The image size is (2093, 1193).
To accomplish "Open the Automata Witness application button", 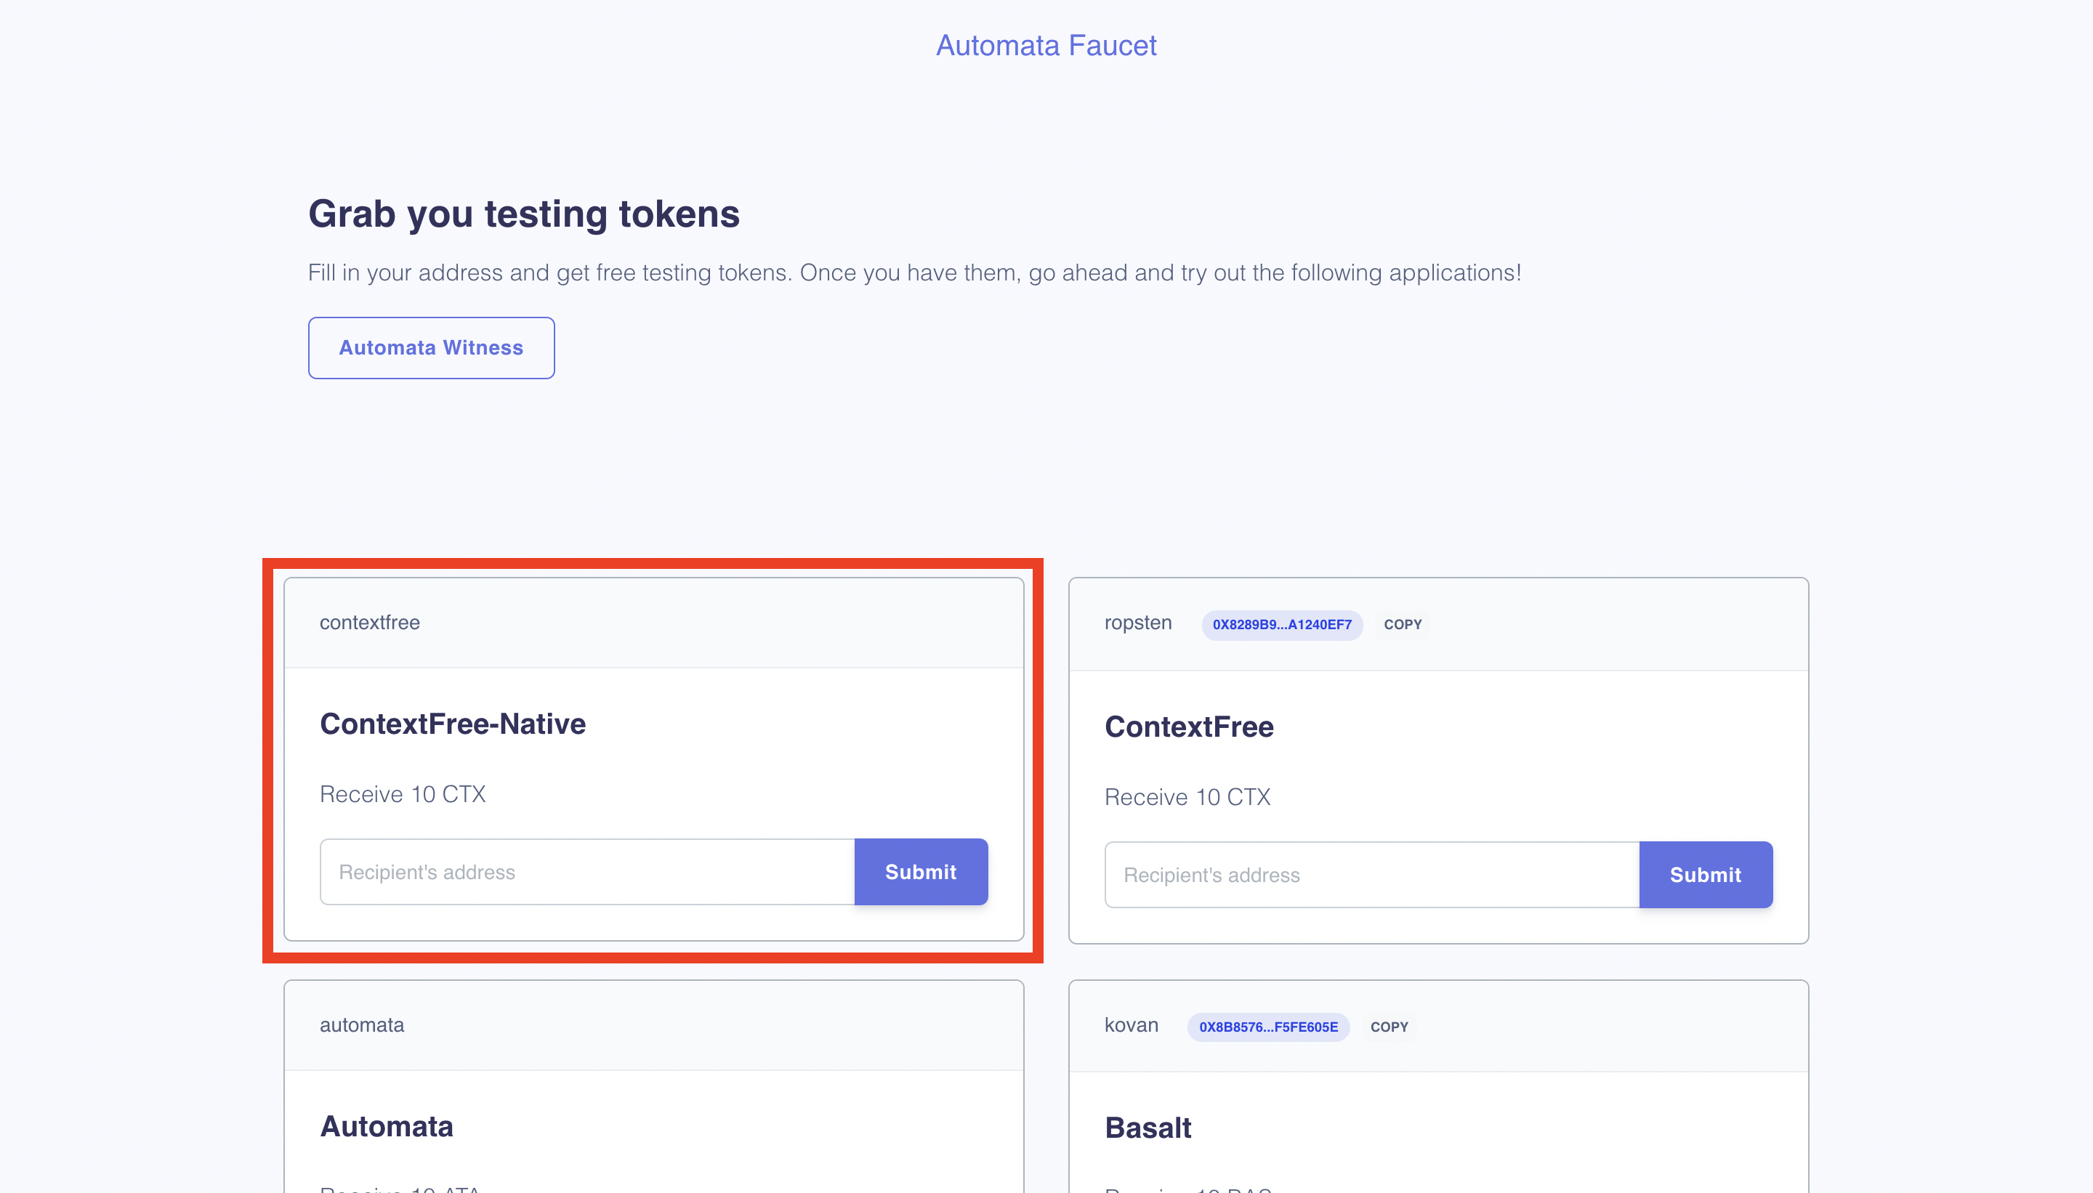I will coord(431,347).
